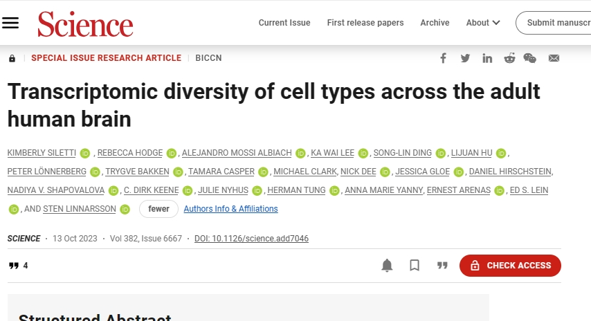591x321 pixels.
Task: Open Authors Info & Affiliations link
Action: [x=230, y=209]
